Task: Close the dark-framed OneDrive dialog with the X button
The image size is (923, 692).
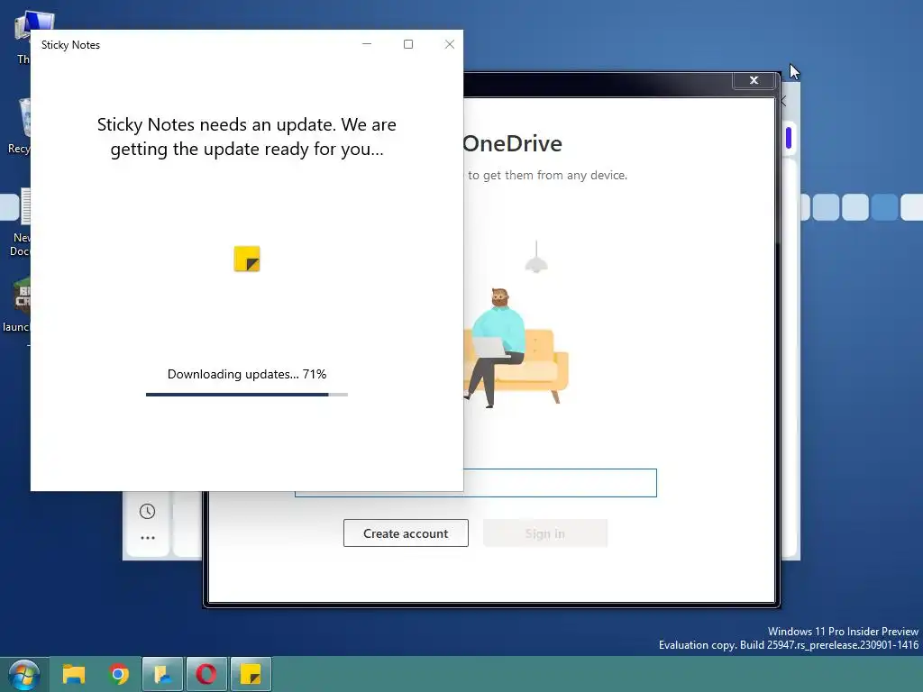Action: point(754,80)
